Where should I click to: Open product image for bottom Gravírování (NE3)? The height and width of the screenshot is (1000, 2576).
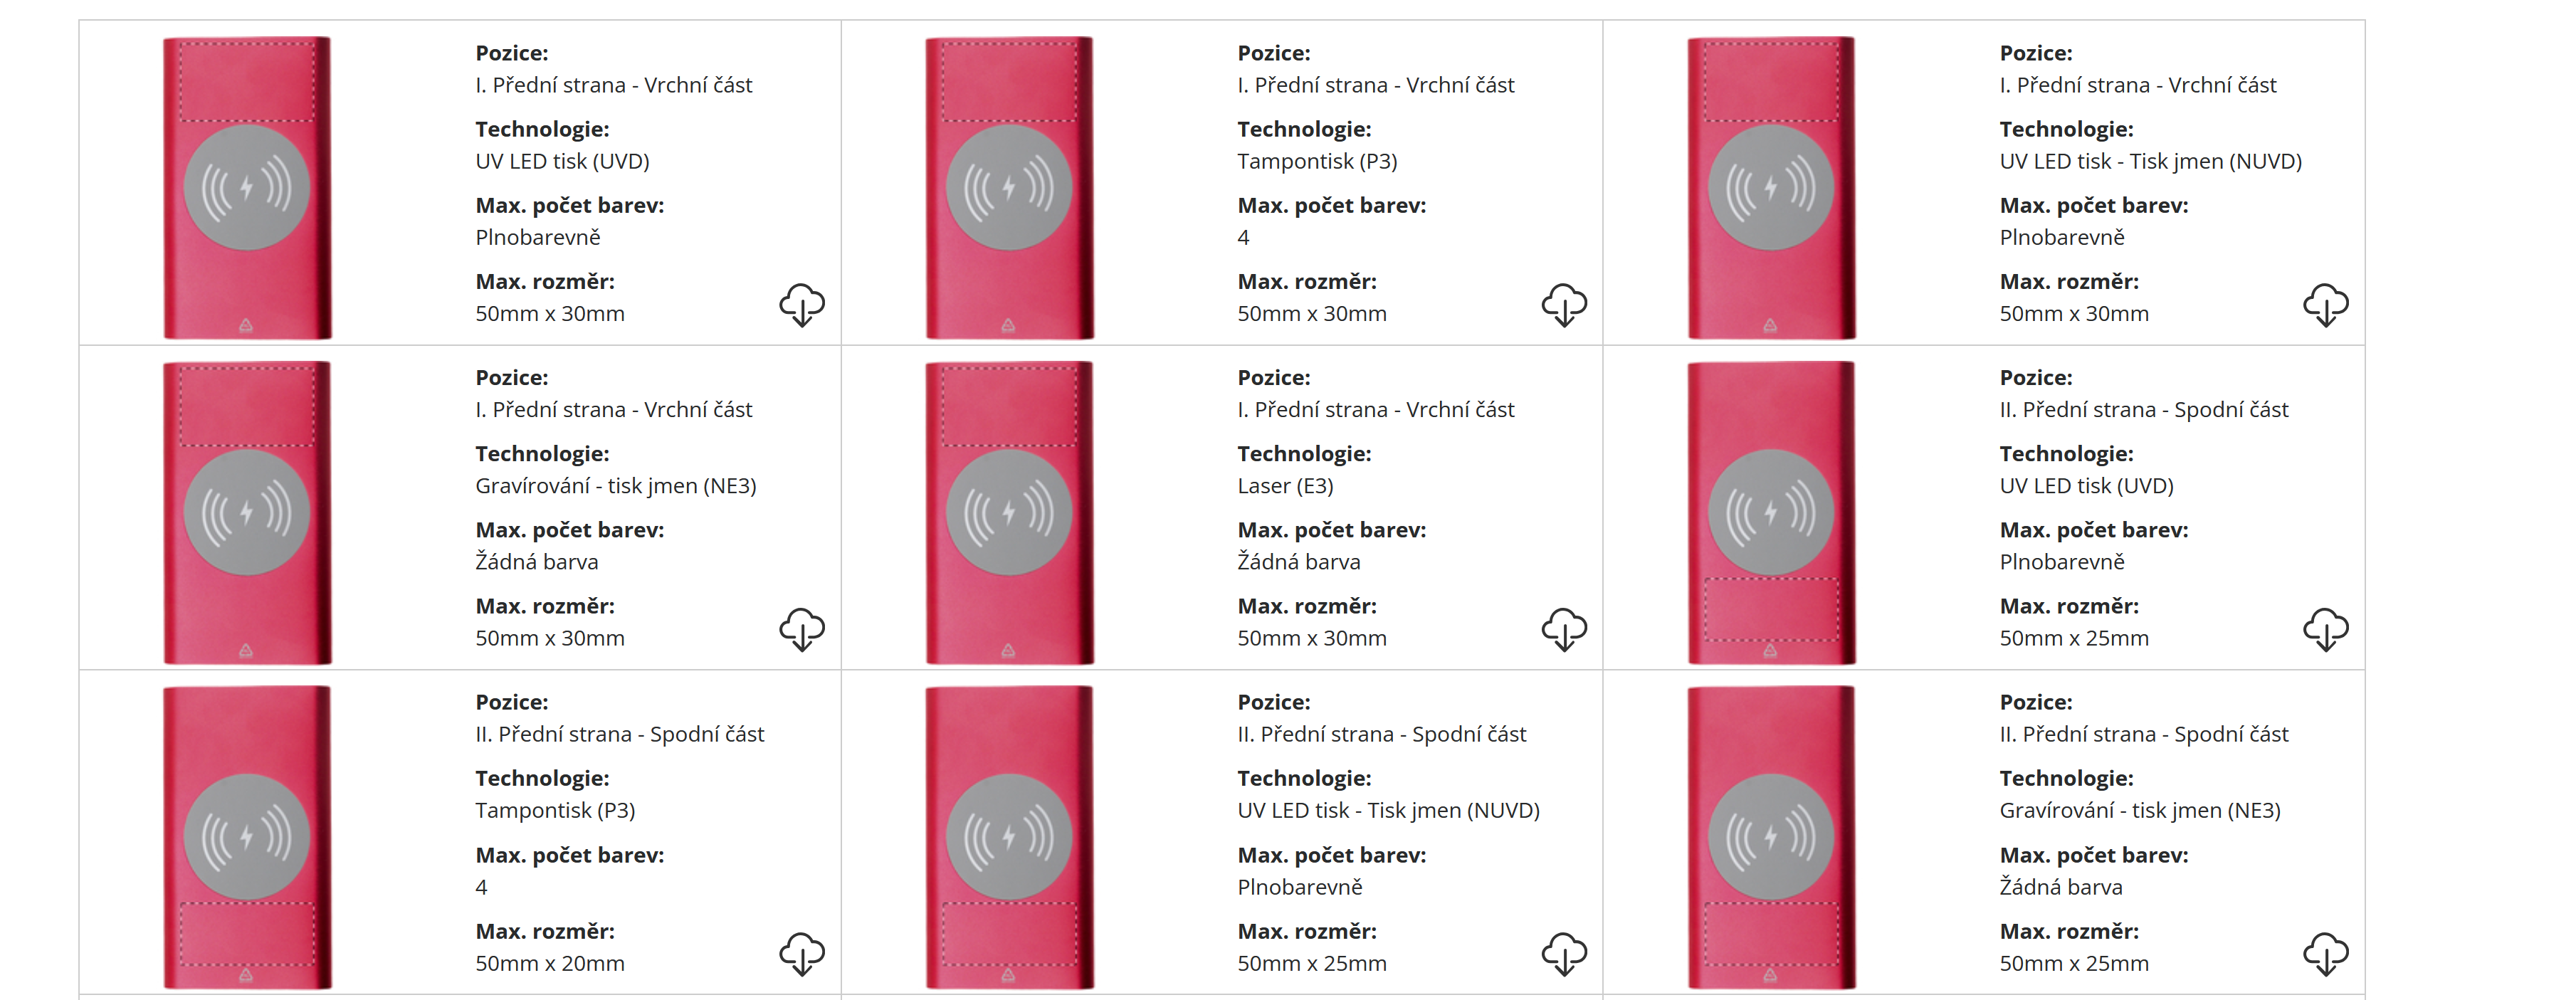point(1771,837)
